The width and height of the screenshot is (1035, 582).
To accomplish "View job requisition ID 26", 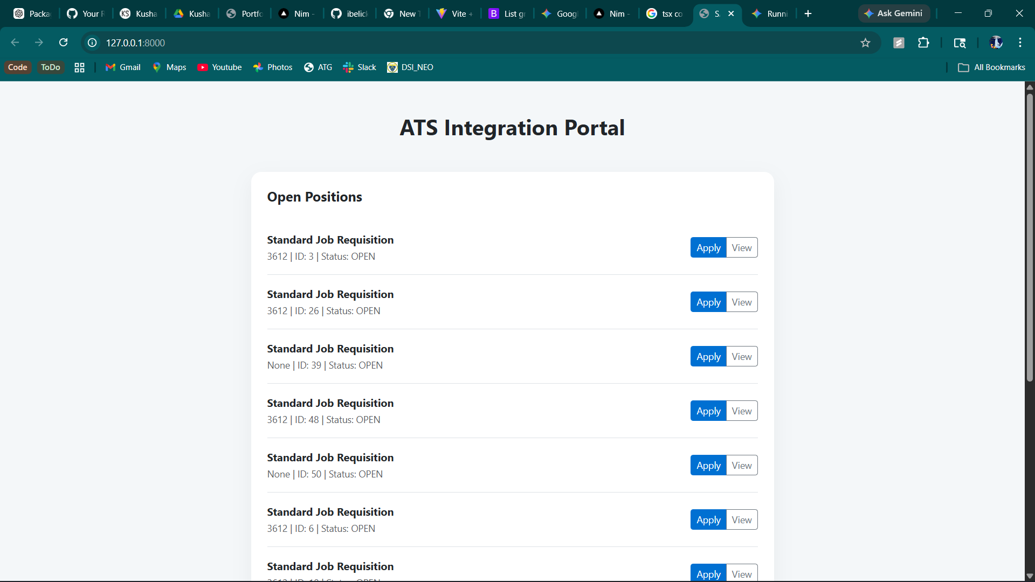I will 741,302.
